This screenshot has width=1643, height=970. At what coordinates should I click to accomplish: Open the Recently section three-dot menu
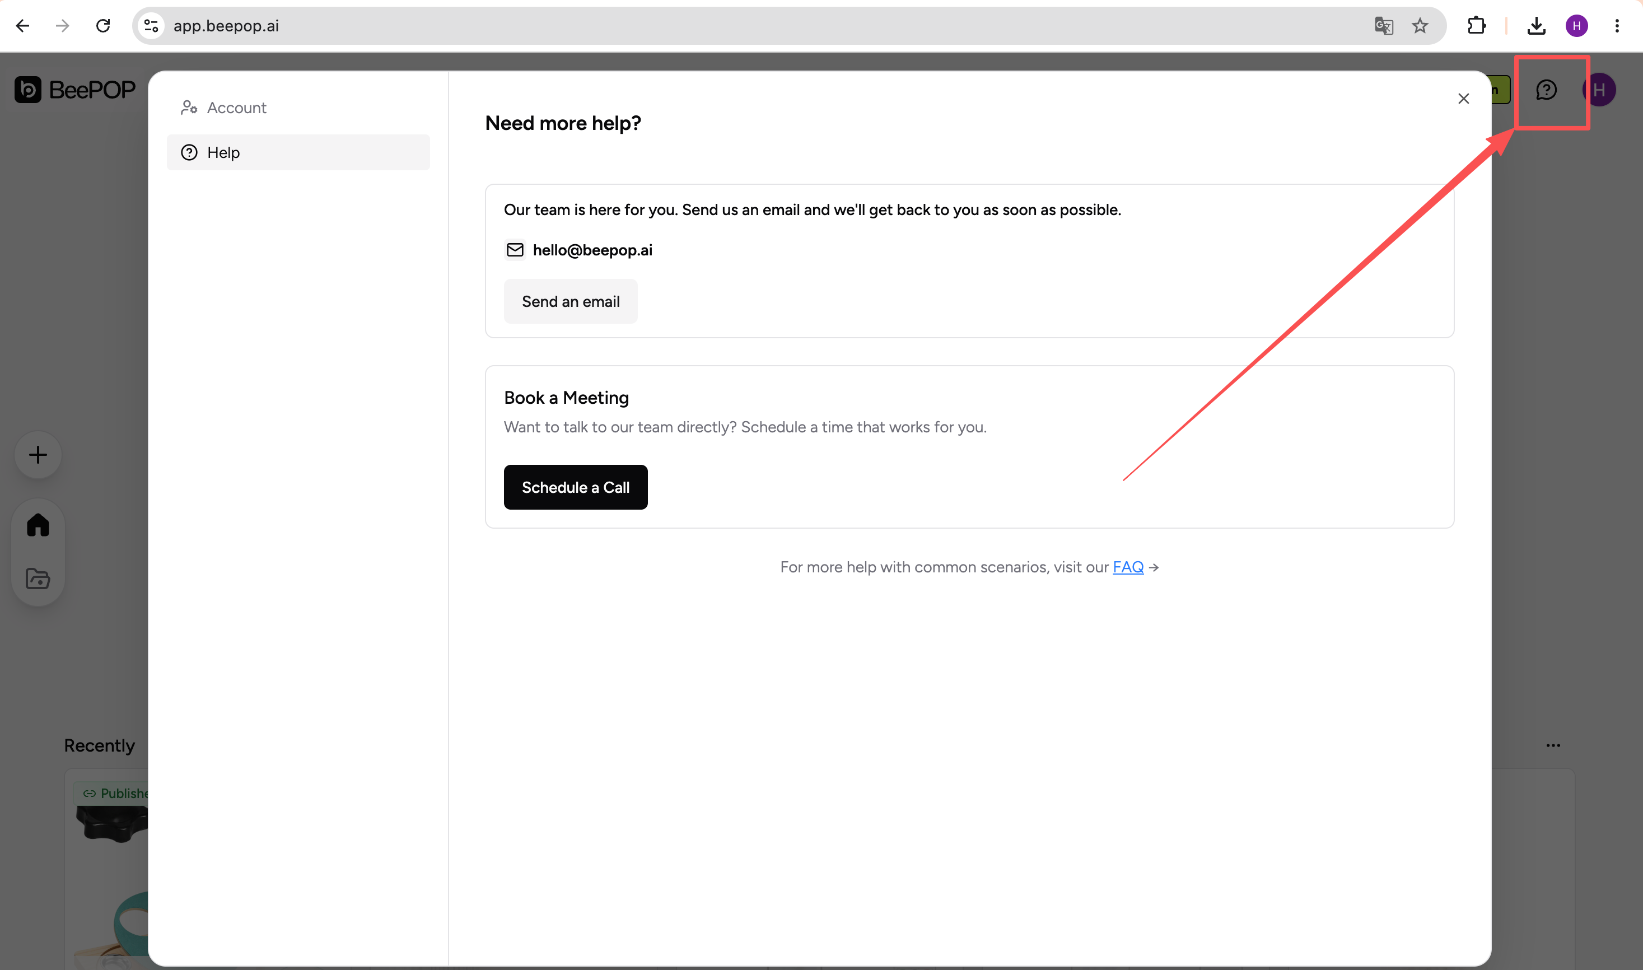(x=1553, y=746)
